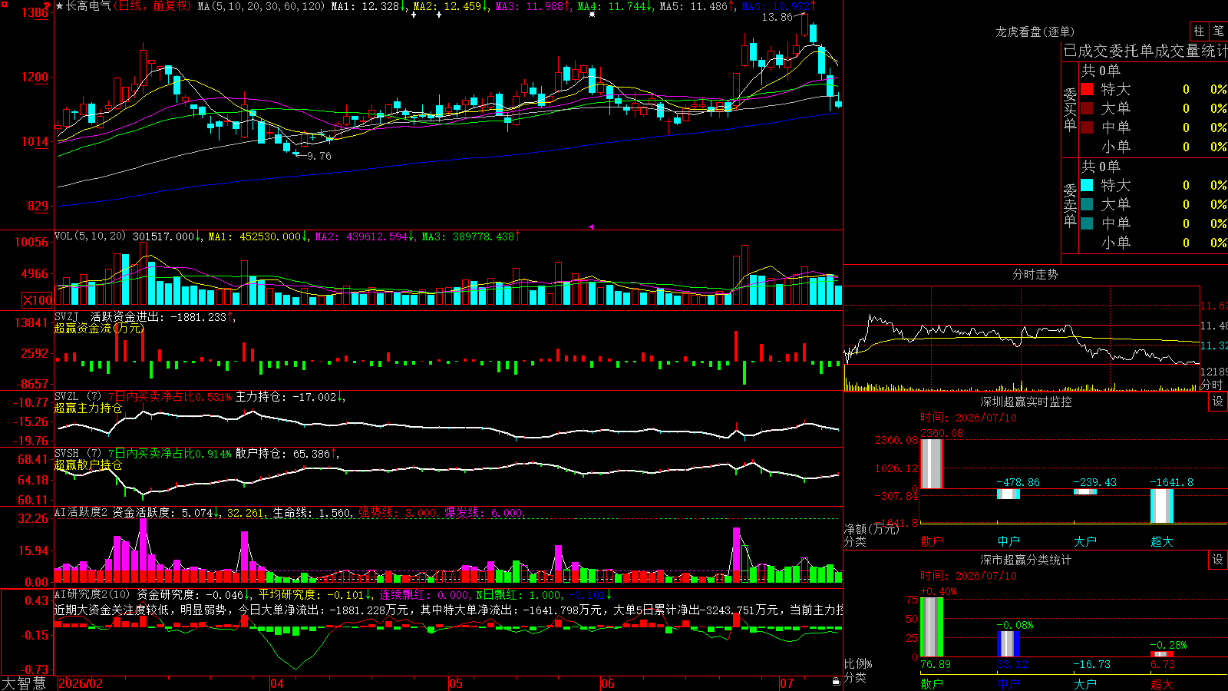Click the 时间: 2026/07/10 label in 实时监控
The height and width of the screenshot is (691, 1228).
[969, 418]
